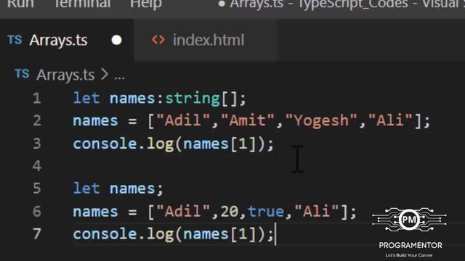Click the "Amit" string on line 2
Viewport: 465px width, 261px height.
click(x=248, y=121)
